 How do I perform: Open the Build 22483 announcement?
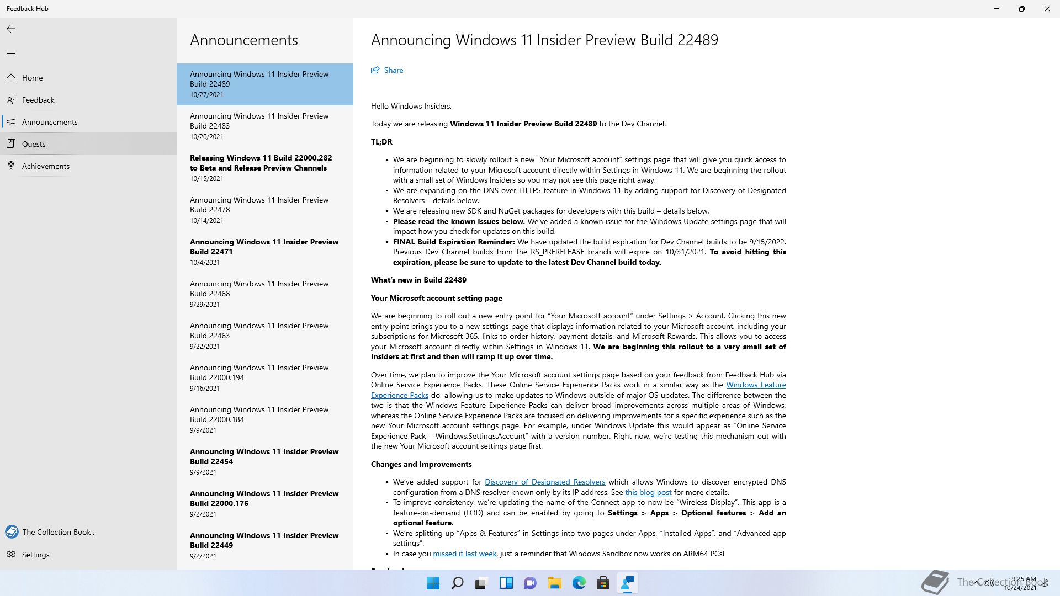265,126
